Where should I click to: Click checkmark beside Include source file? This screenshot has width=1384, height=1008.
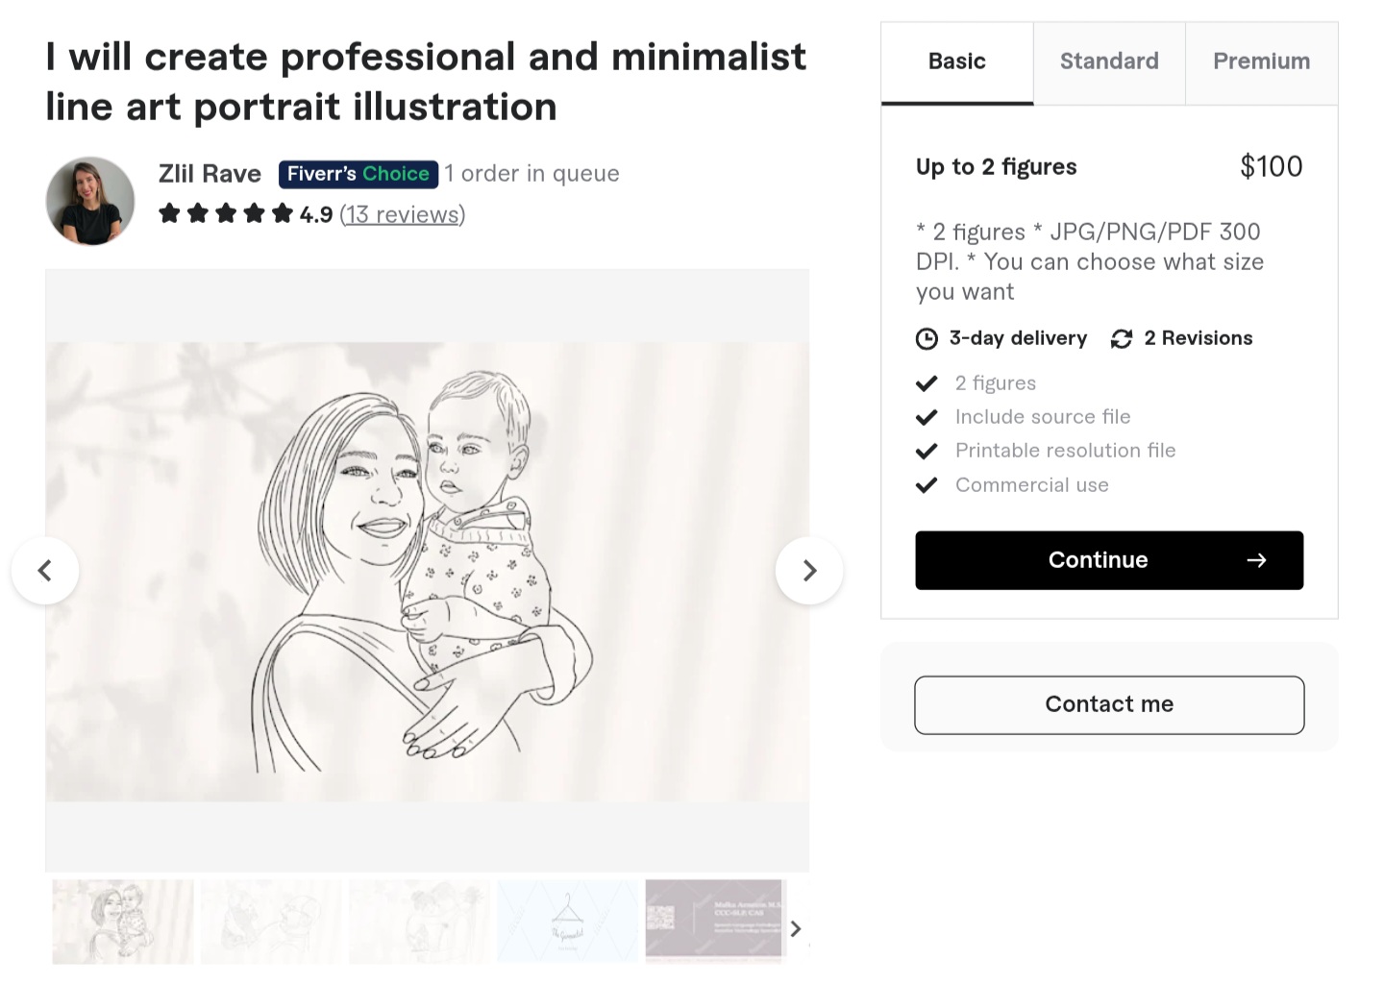tap(927, 417)
